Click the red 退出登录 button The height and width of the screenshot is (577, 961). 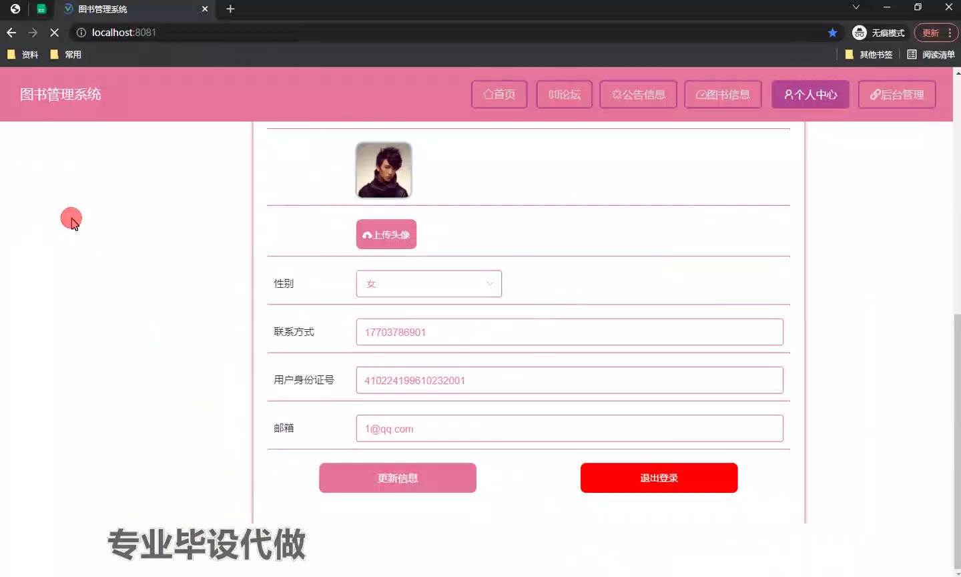tap(659, 478)
